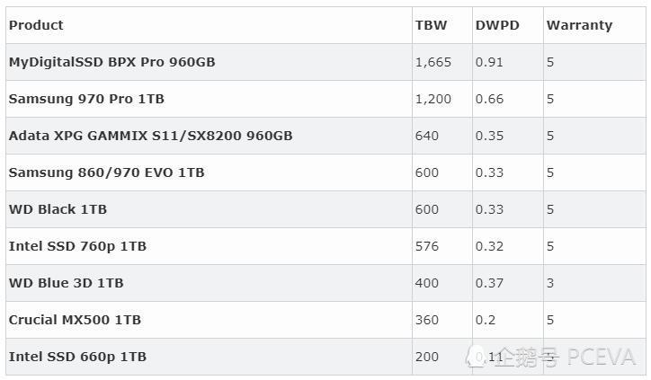Click the TBW column header

[431, 25]
